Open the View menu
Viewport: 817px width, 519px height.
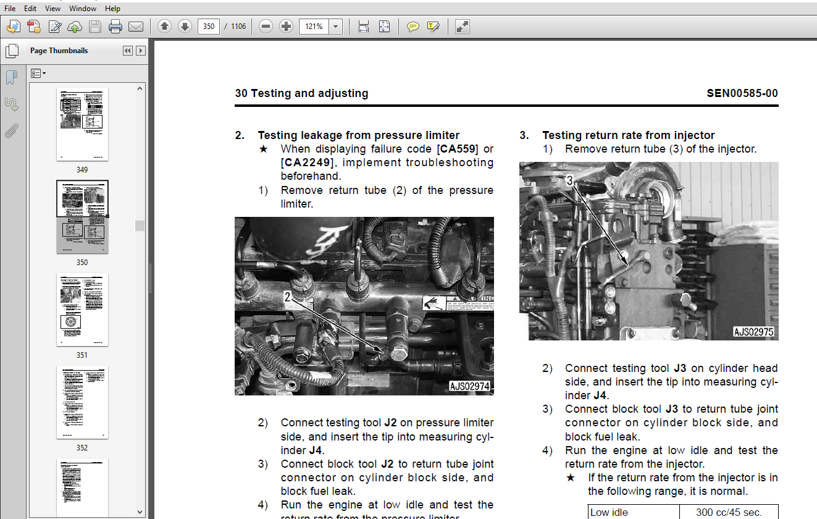click(x=53, y=9)
